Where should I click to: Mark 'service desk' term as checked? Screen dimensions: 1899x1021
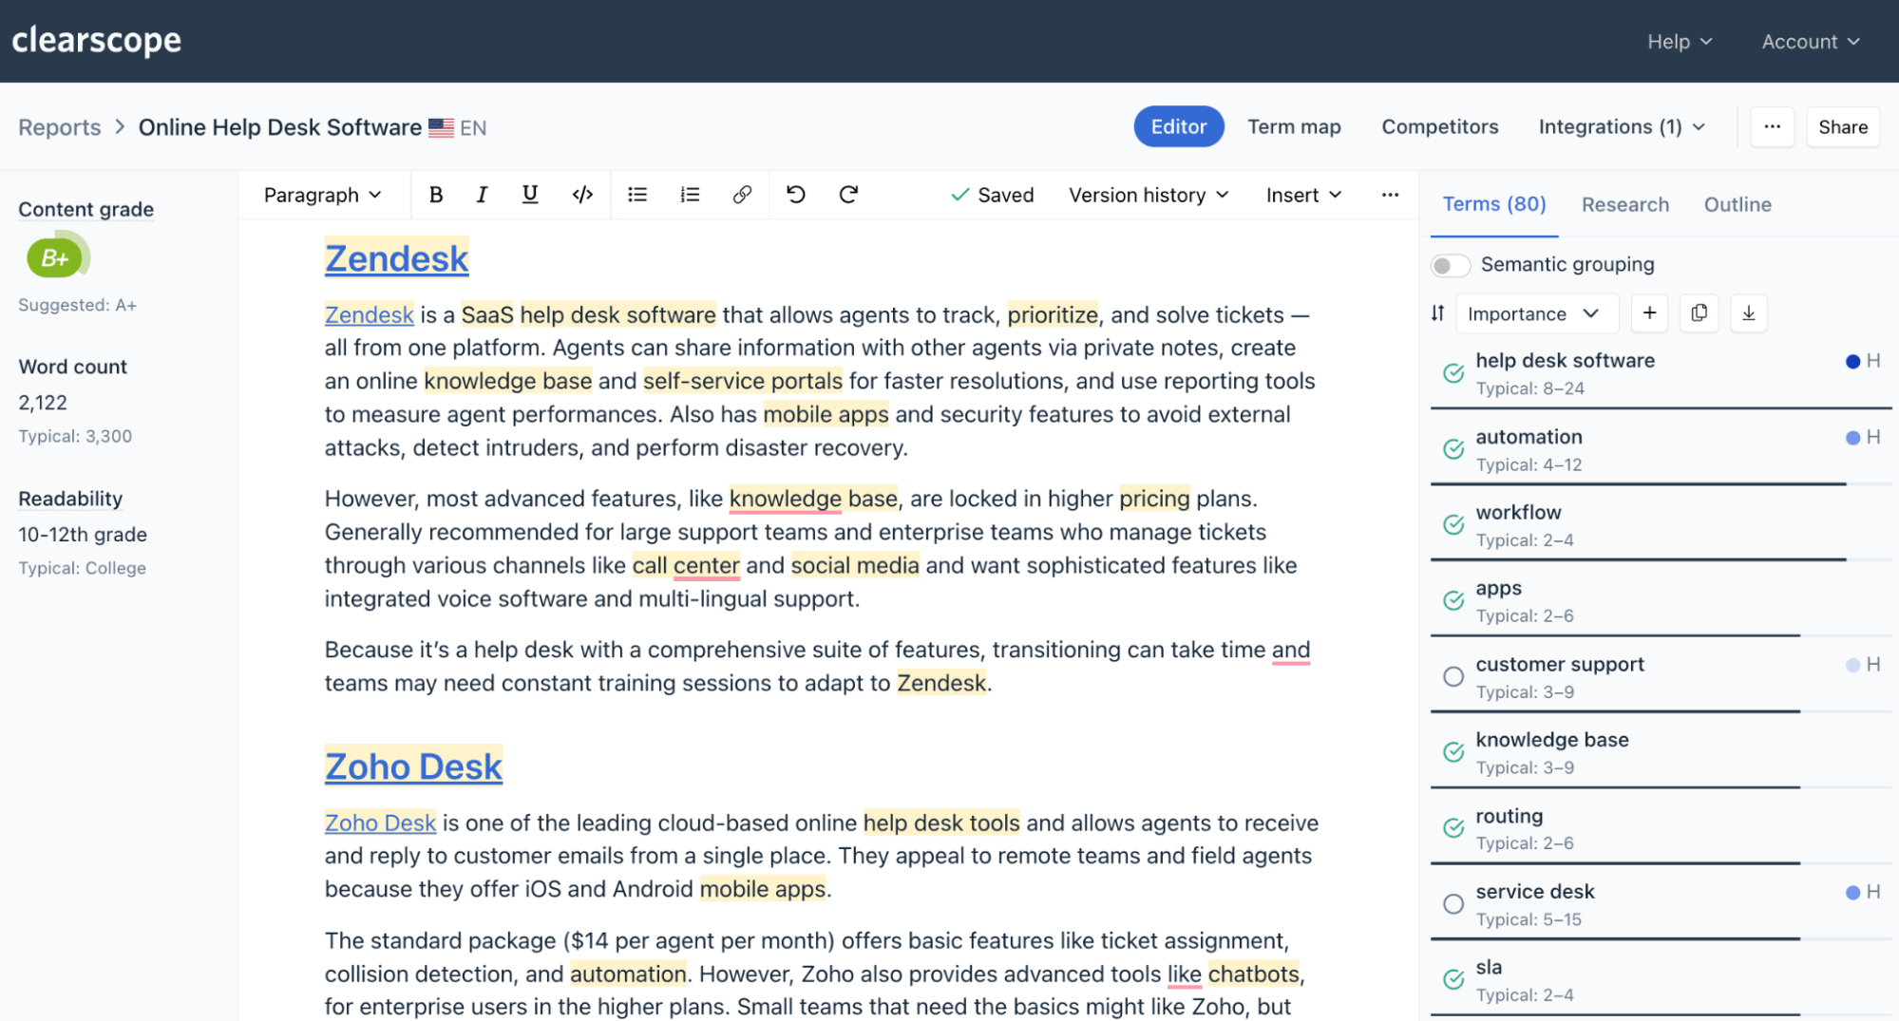click(1453, 904)
